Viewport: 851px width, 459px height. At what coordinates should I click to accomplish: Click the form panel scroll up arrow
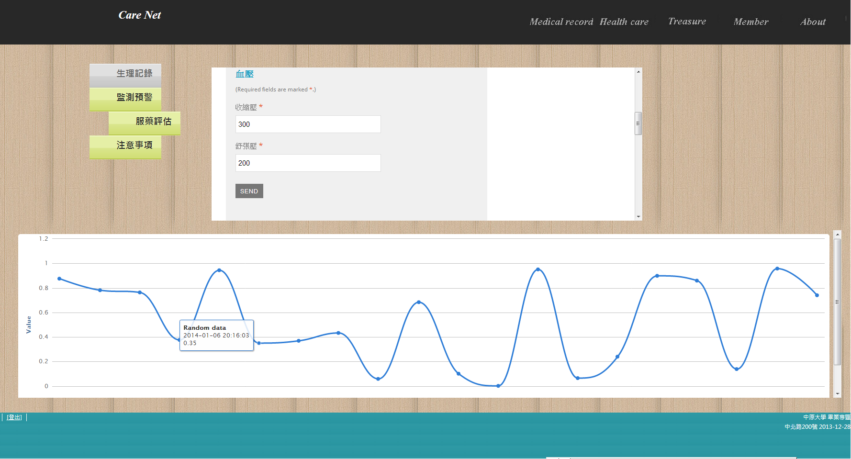(638, 72)
